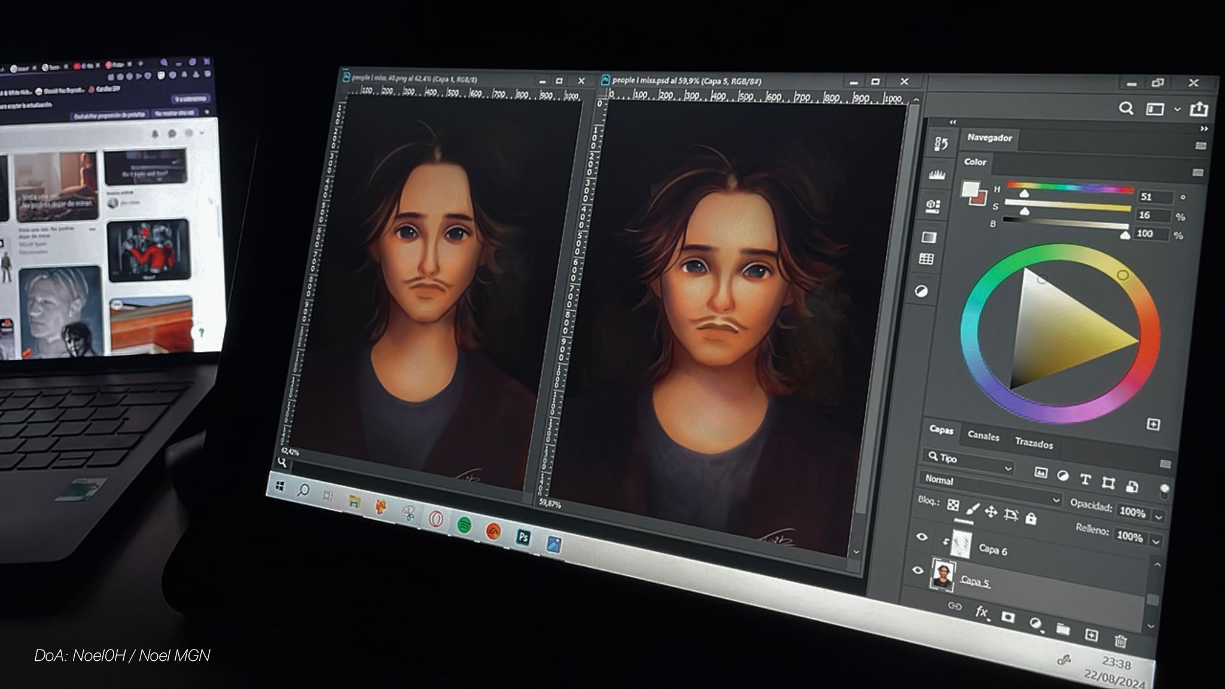Click the Share image icon
This screenshot has height=689, width=1225.
pyautogui.click(x=1199, y=109)
